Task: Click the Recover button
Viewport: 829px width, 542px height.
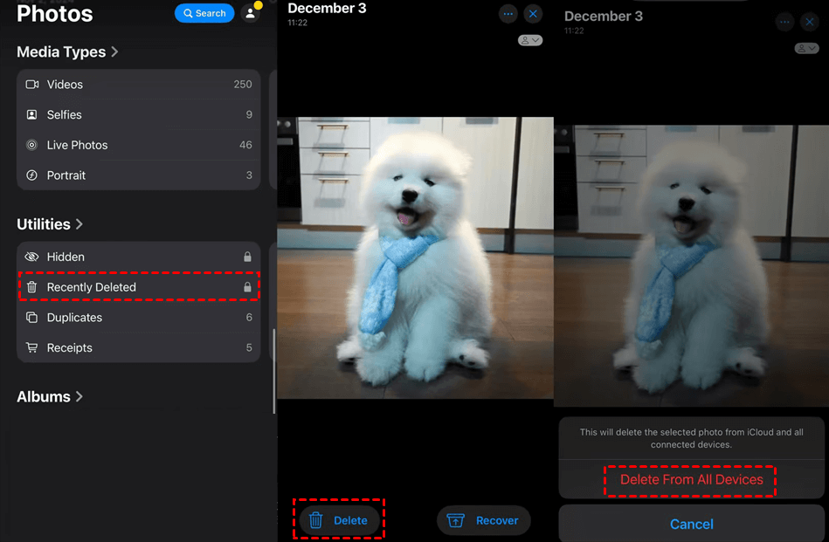Action: [484, 520]
